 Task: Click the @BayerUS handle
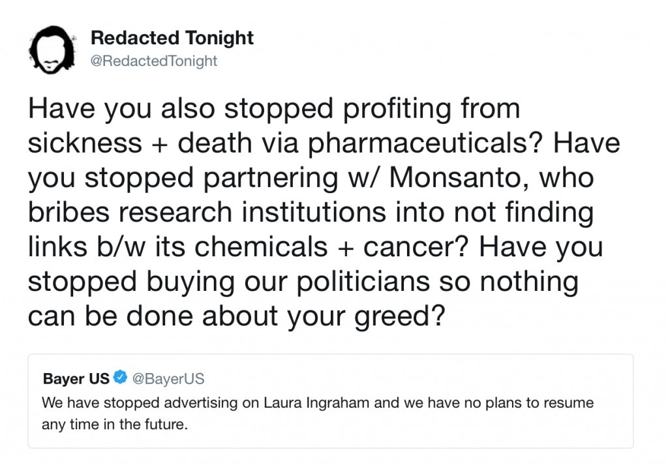point(168,378)
